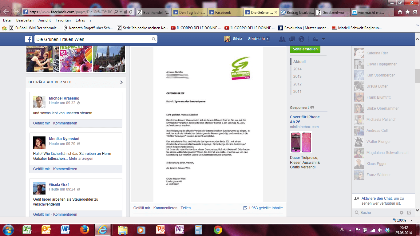Expand 'Beiträge auf der Seite' chevron

121,82
